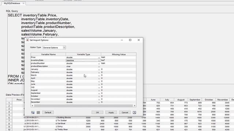Click the horizontal scrollbar right arrow in dialog table
Screen dimensions: 234x131
pyautogui.click(x=135, y=106)
